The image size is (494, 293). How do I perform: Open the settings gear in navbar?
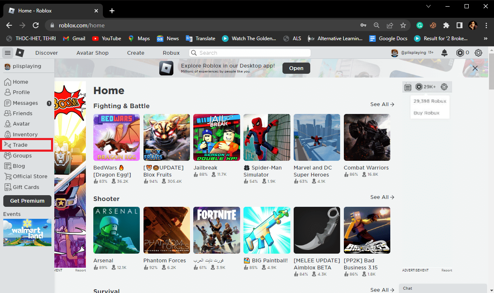(478, 53)
